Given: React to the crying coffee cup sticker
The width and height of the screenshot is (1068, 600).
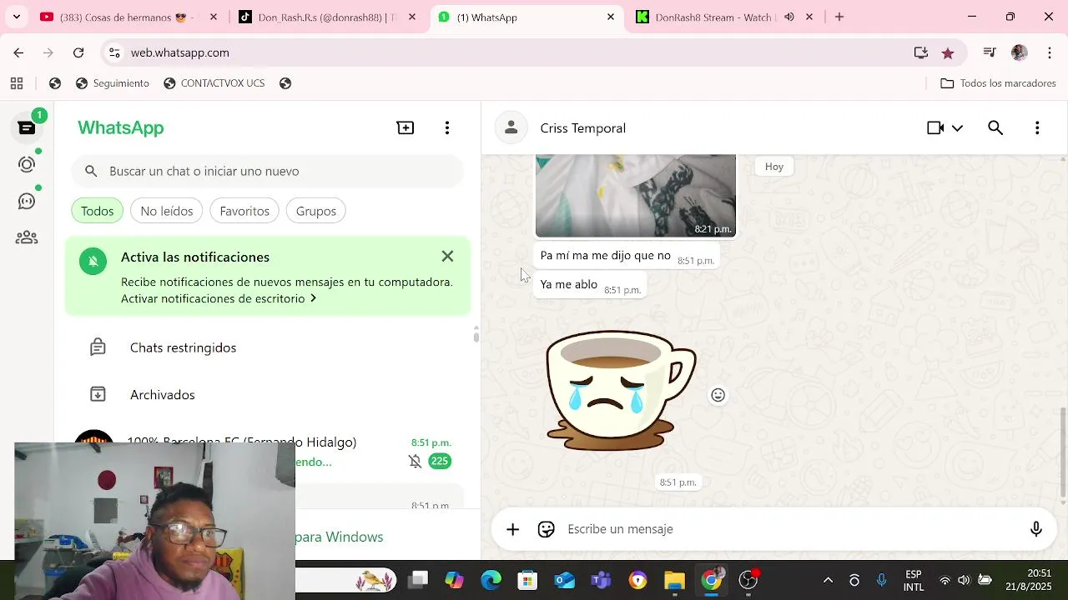Looking at the screenshot, I should (718, 395).
